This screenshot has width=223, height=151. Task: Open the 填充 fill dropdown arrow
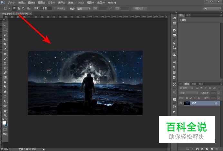(x=218, y=98)
